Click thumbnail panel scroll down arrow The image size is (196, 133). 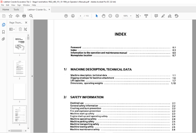click(x=28, y=128)
